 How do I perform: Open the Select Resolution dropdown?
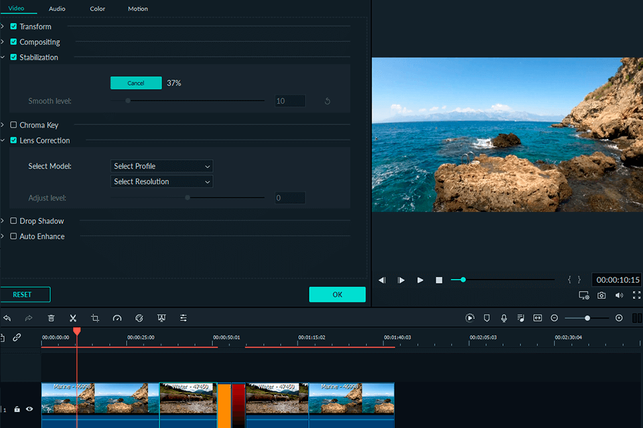pyautogui.click(x=161, y=182)
